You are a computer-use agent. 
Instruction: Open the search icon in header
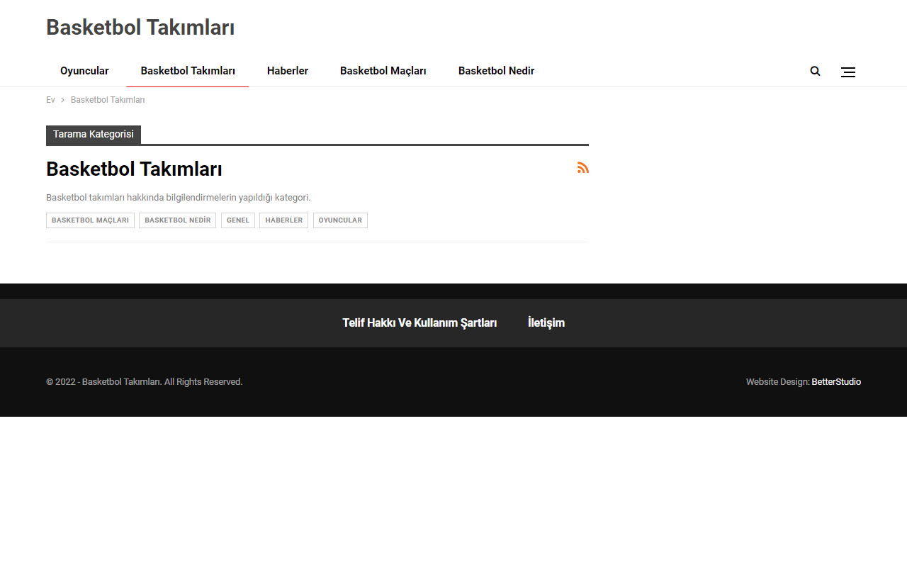click(x=815, y=71)
